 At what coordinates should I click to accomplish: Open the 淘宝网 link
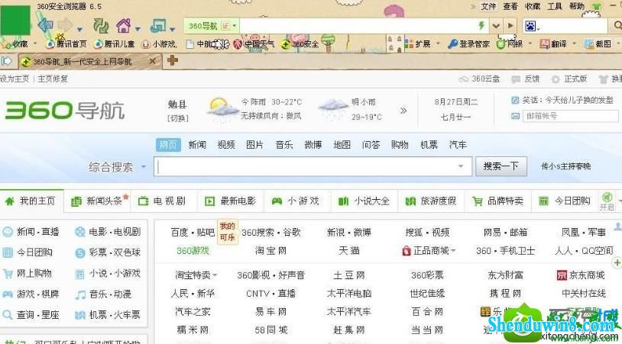coord(271,251)
